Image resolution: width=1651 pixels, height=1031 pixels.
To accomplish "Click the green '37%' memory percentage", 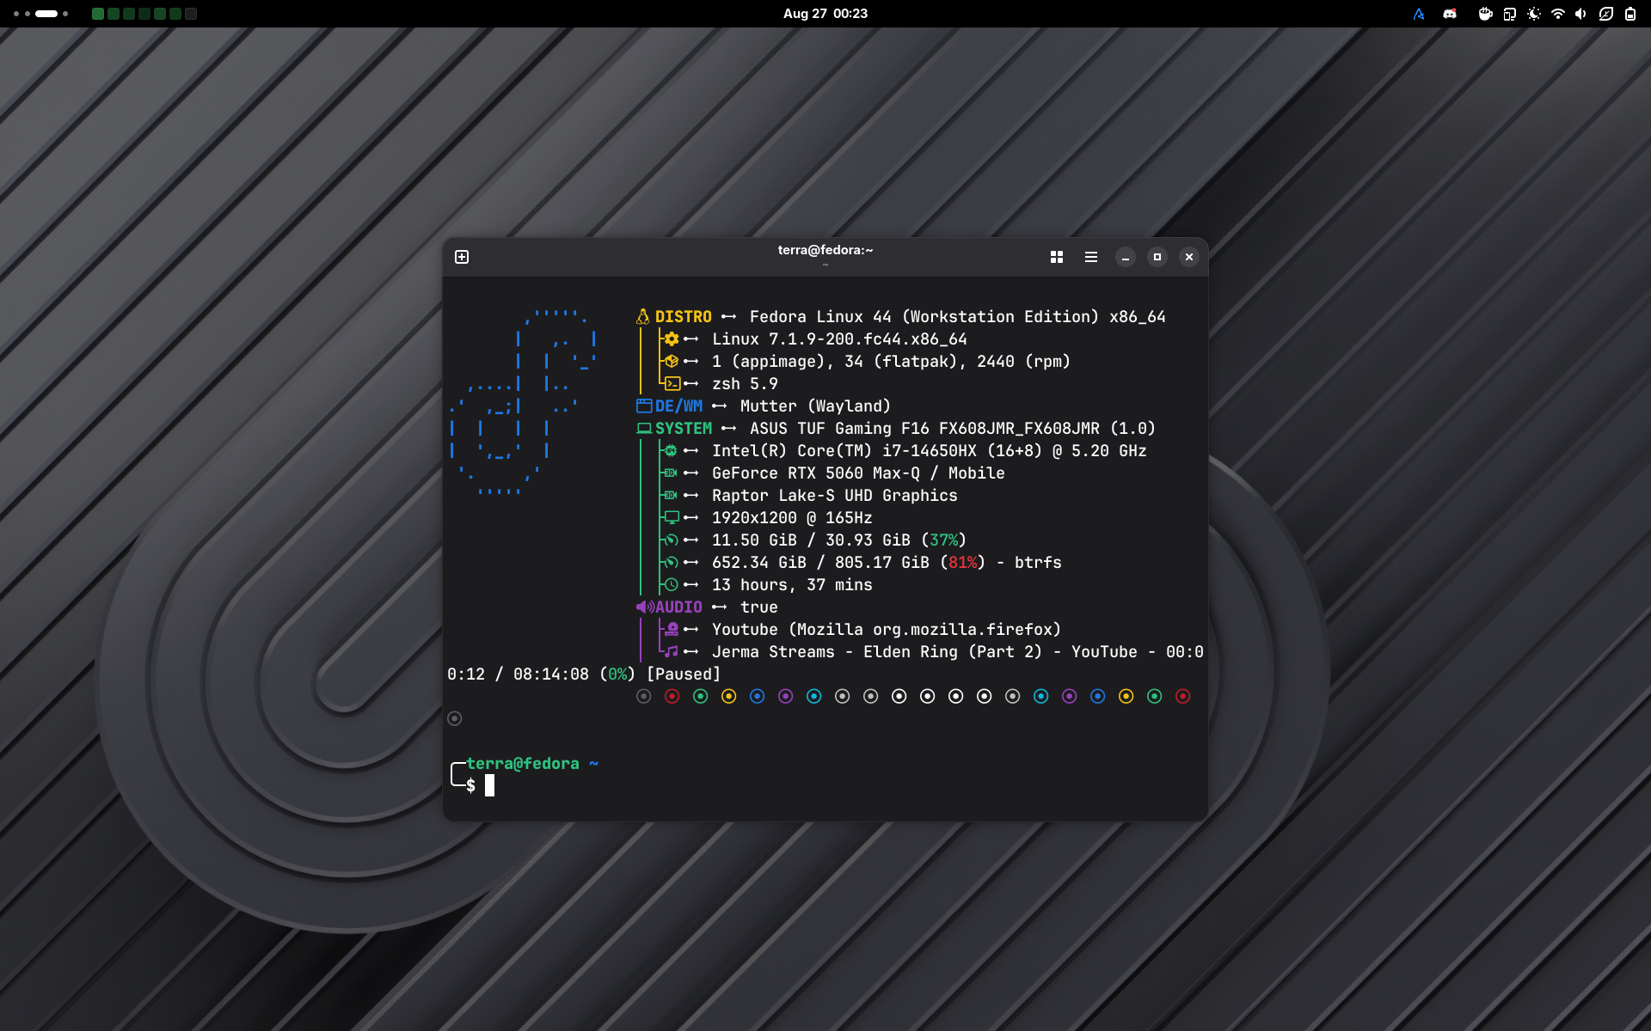I will (x=944, y=540).
